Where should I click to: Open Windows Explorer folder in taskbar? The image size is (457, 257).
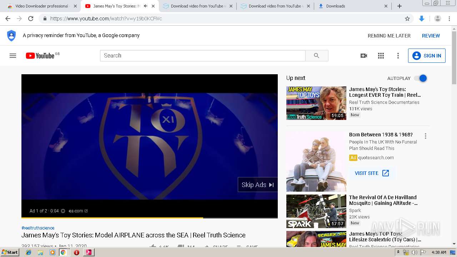click(x=40, y=252)
